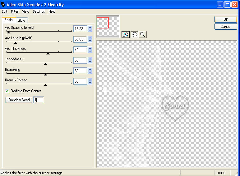
Task: Decrease Branching with down arrow
Action: coord(90,72)
